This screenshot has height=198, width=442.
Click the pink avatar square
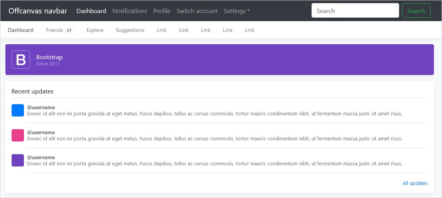(x=18, y=135)
